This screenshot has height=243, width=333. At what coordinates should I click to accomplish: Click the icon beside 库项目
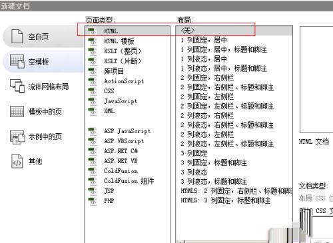coord(93,71)
